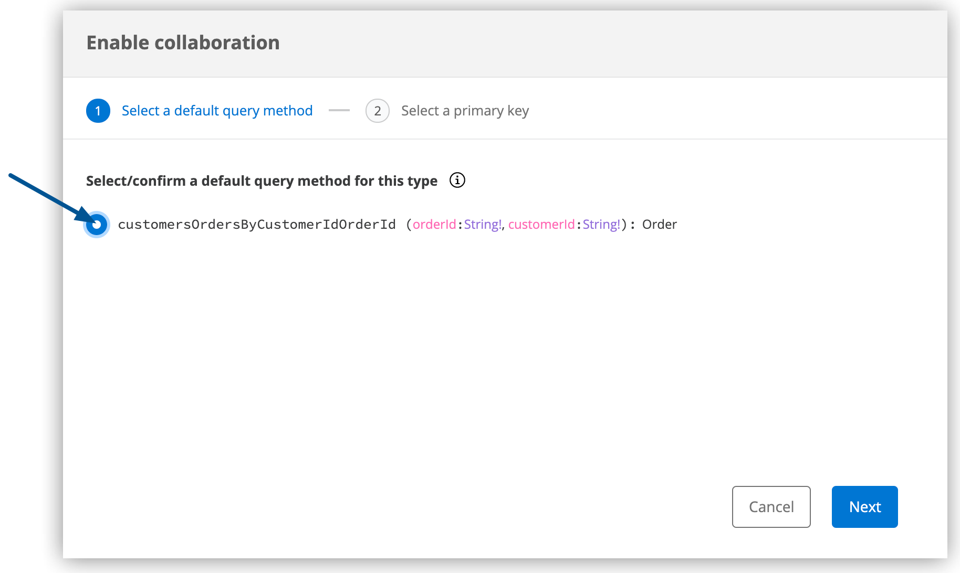Click the customersOrdersByCustomerIdOrderId method name text
The width and height of the screenshot is (960, 573).
pos(256,224)
